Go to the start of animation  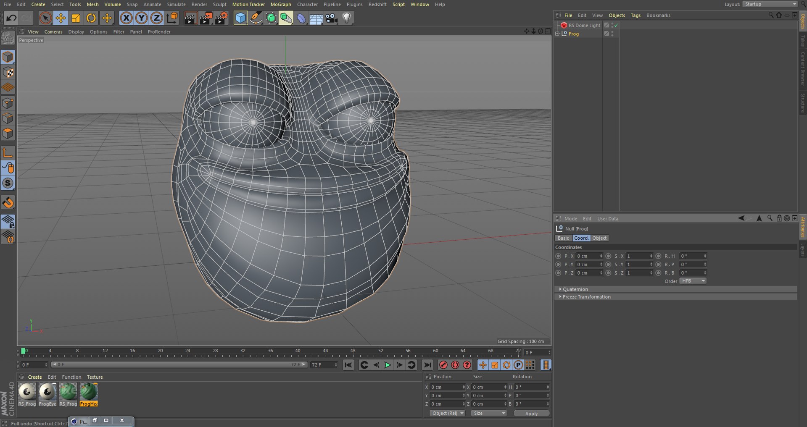coord(348,365)
